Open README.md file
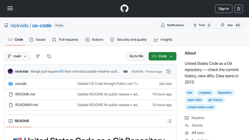The width and height of the screenshot is (249, 140). [x=25, y=94]
